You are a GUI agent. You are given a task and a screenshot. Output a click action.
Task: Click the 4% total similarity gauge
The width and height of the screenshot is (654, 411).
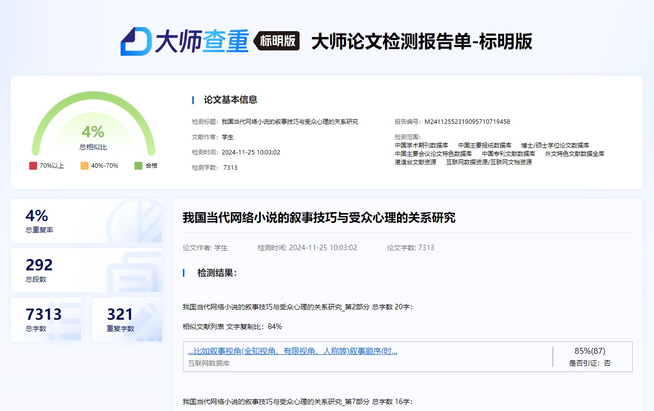click(93, 123)
